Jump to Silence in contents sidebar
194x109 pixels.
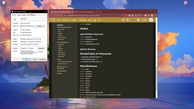[x=59, y=73]
